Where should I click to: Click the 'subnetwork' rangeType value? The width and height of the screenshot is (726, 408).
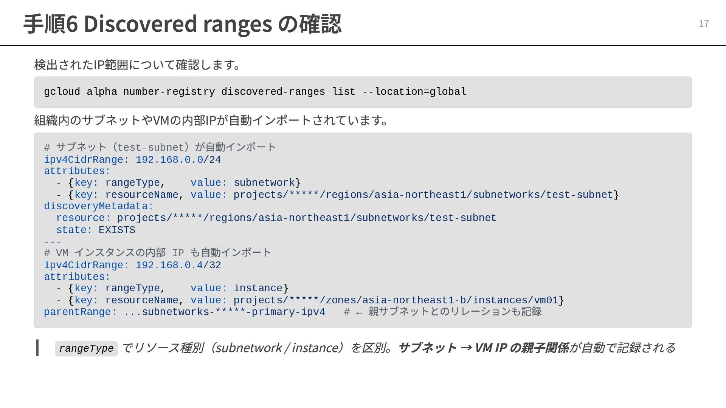(264, 183)
